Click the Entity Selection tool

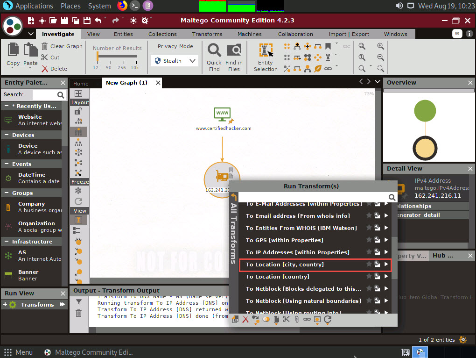pos(266,57)
